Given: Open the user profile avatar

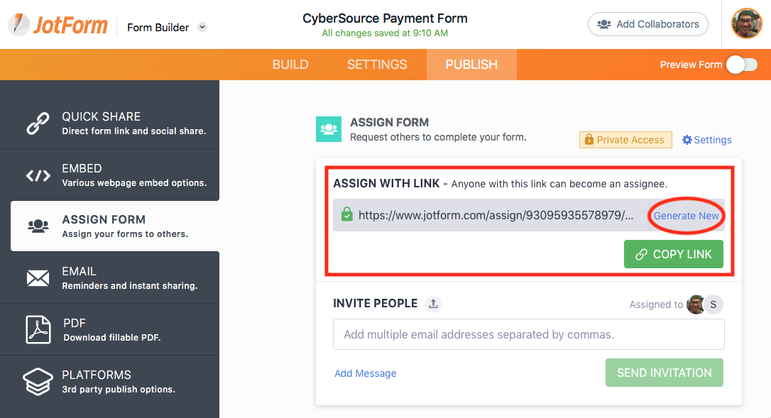Looking at the screenshot, I should click(746, 24).
